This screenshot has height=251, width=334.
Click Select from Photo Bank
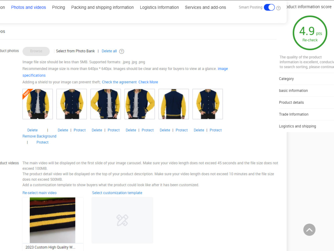click(75, 51)
